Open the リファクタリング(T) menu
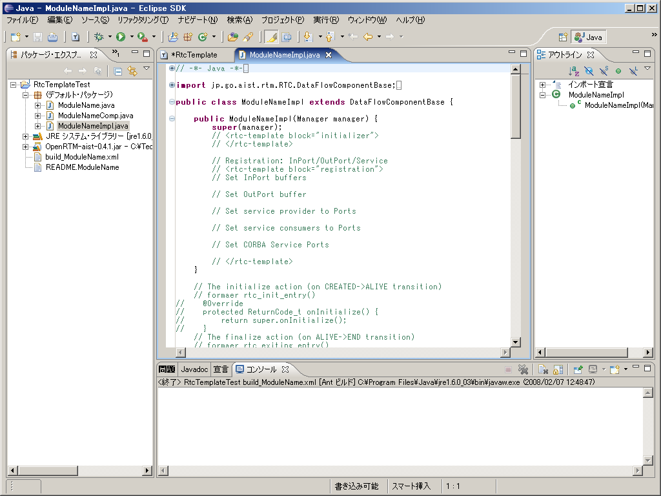661x496 pixels. [143, 19]
